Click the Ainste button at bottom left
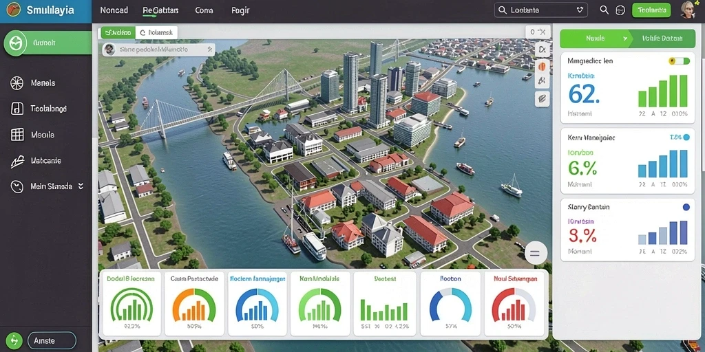The image size is (705, 352). (x=52, y=341)
